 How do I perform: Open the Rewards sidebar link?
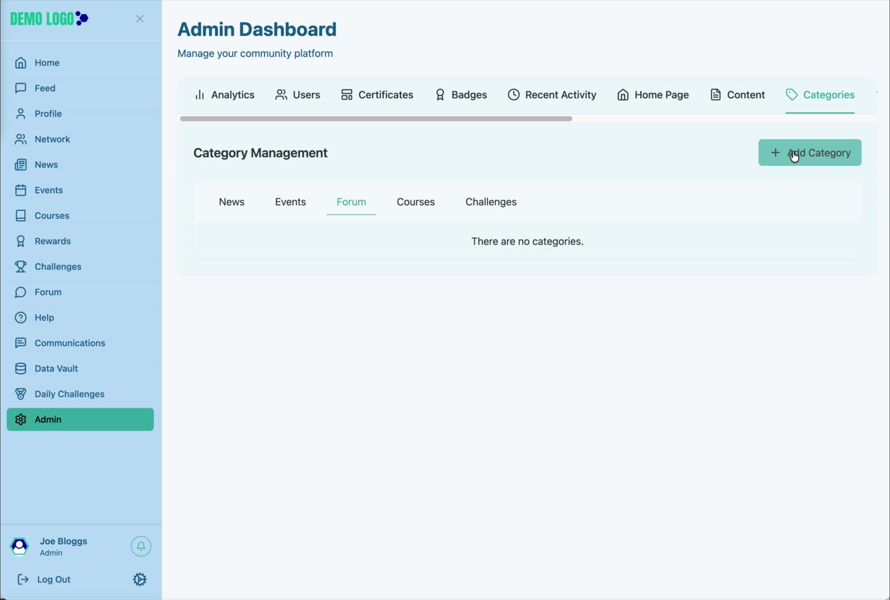(x=80, y=241)
